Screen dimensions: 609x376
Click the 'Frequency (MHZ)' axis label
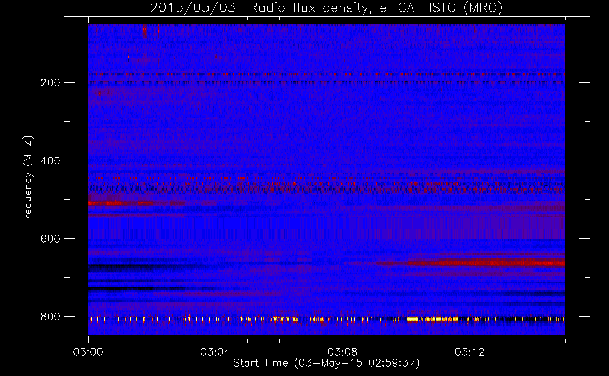click(x=28, y=180)
